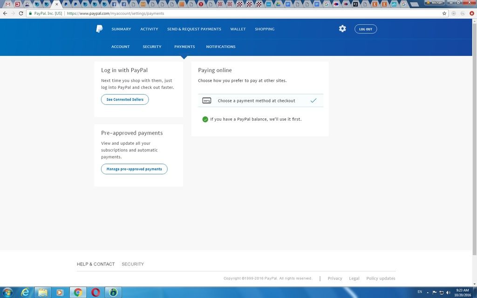
Task: Open Windows Explorer from the taskbar
Action: click(x=43, y=292)
